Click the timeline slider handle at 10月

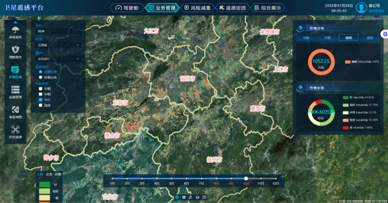point(246,179)
